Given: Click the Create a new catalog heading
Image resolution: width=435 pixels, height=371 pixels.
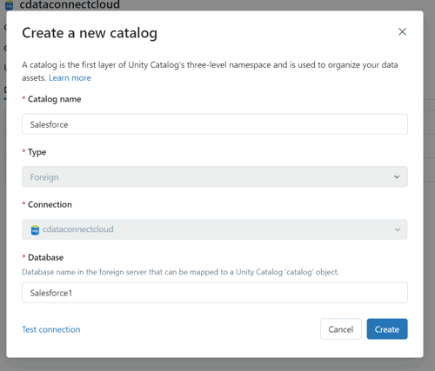Looking at the screenshot, I should 90,33.
